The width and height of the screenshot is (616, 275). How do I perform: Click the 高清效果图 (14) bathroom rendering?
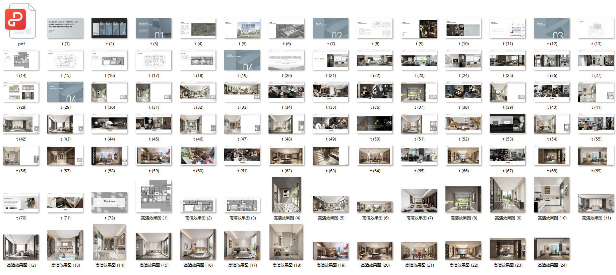coord(110,242)
